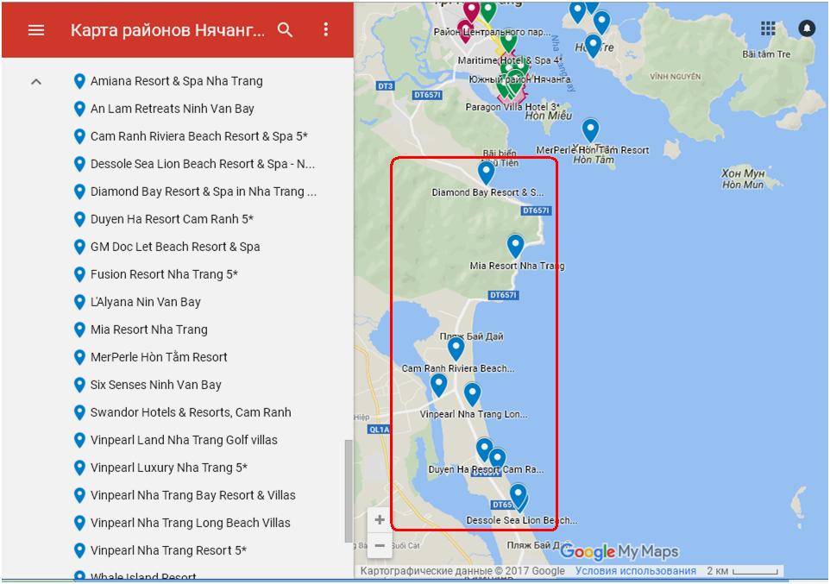The height and width of the screenshot is (584, 830).
Task: Zoom in with the plus button
Action: [x=380, y=520]
